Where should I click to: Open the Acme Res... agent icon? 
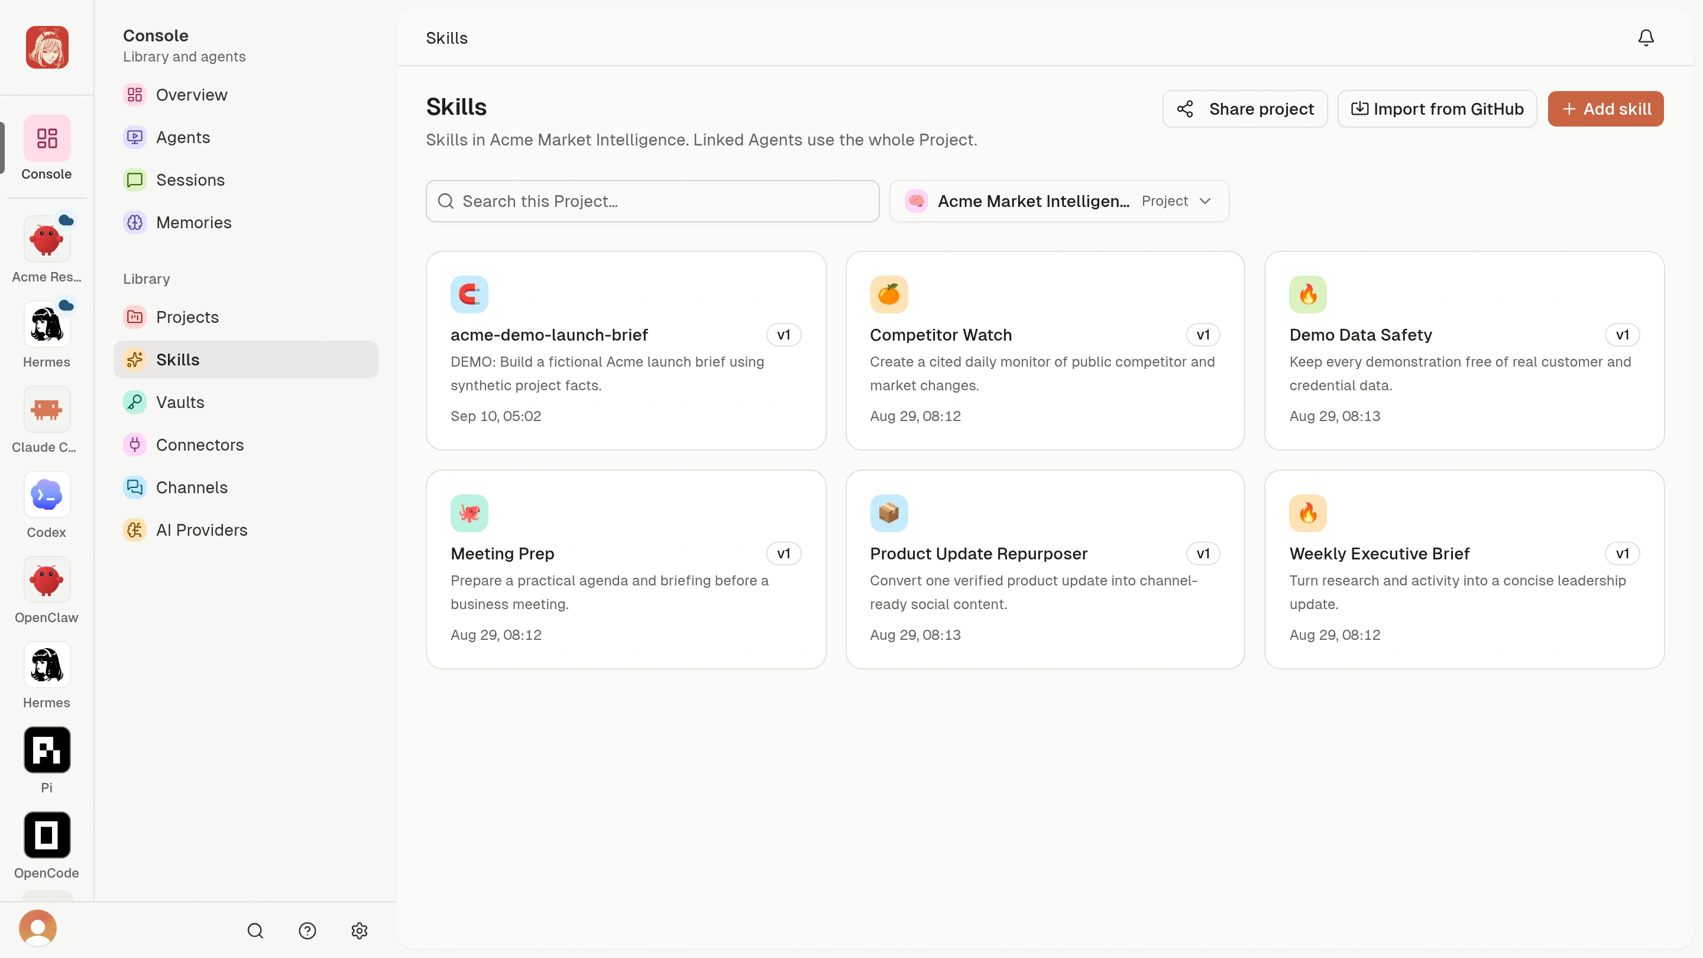click(46, 239)
